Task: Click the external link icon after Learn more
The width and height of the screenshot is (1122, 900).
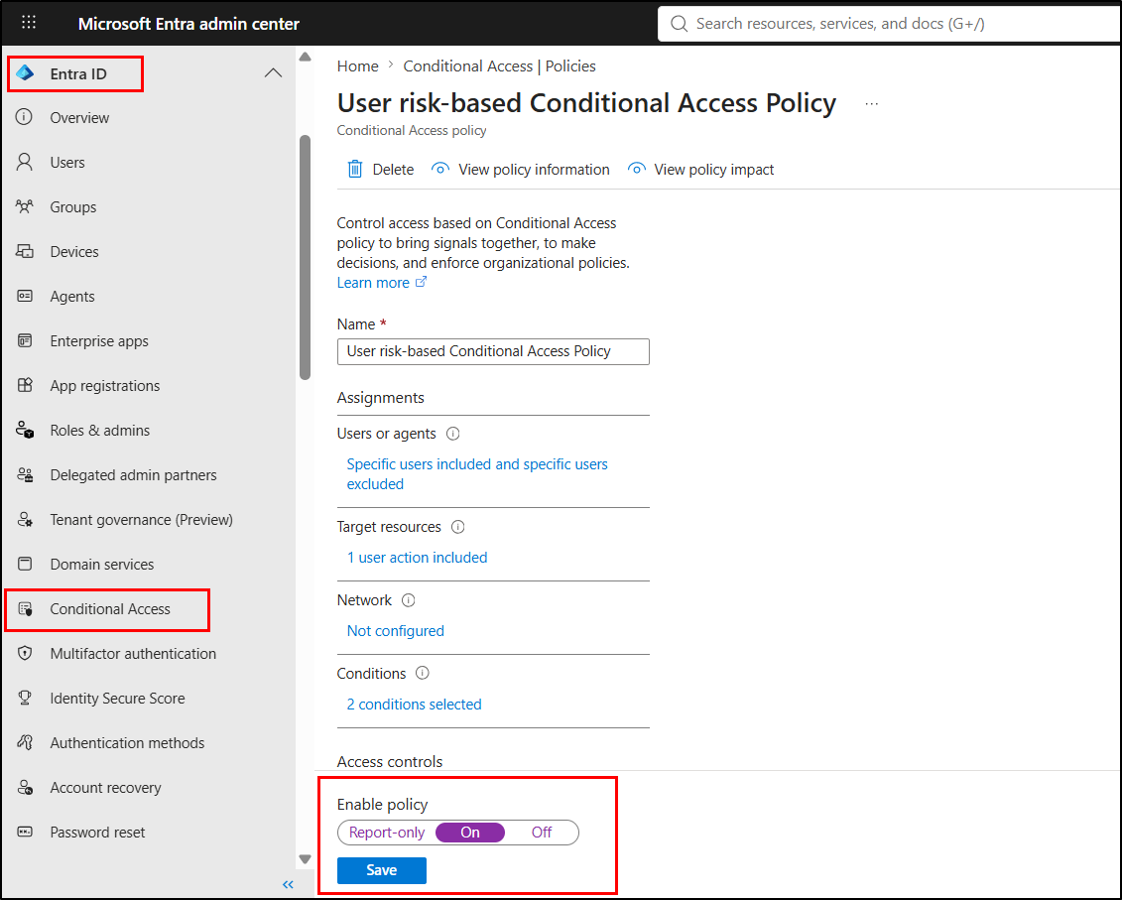Action: point(421,282)
